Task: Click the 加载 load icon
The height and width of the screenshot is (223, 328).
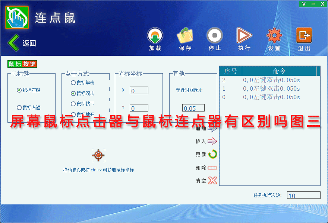Action: point(155,35)
